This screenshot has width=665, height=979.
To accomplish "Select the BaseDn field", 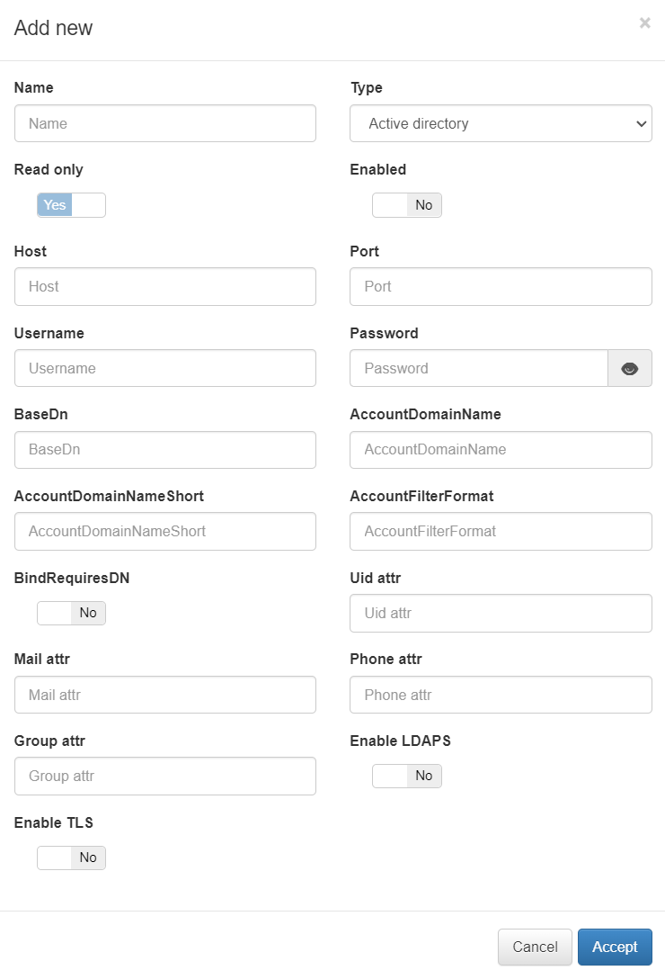I will coord(165,450).
